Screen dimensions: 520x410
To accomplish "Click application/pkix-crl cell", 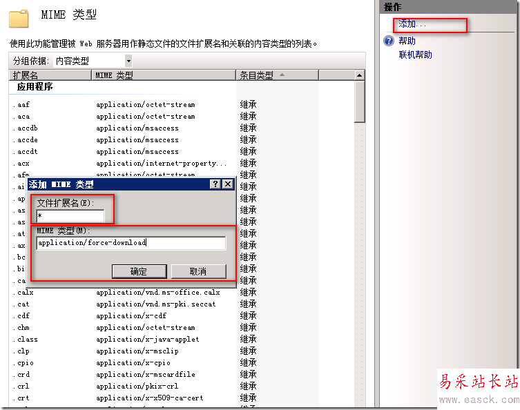I will 137,386.
